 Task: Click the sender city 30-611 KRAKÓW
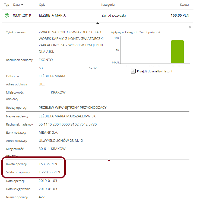[x=52, y=149]
